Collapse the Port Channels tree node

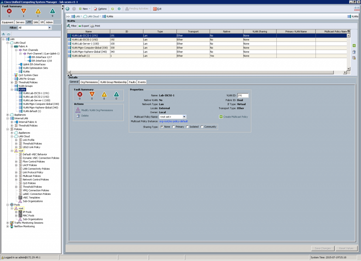[16, 50]
